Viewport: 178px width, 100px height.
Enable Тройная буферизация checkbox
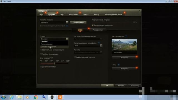click(x=41, y=54)
